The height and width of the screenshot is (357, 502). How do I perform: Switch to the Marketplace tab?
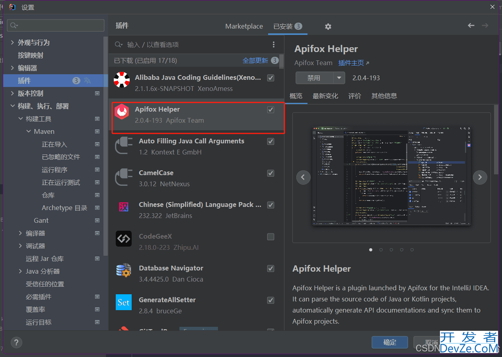(x=244, y=26)
